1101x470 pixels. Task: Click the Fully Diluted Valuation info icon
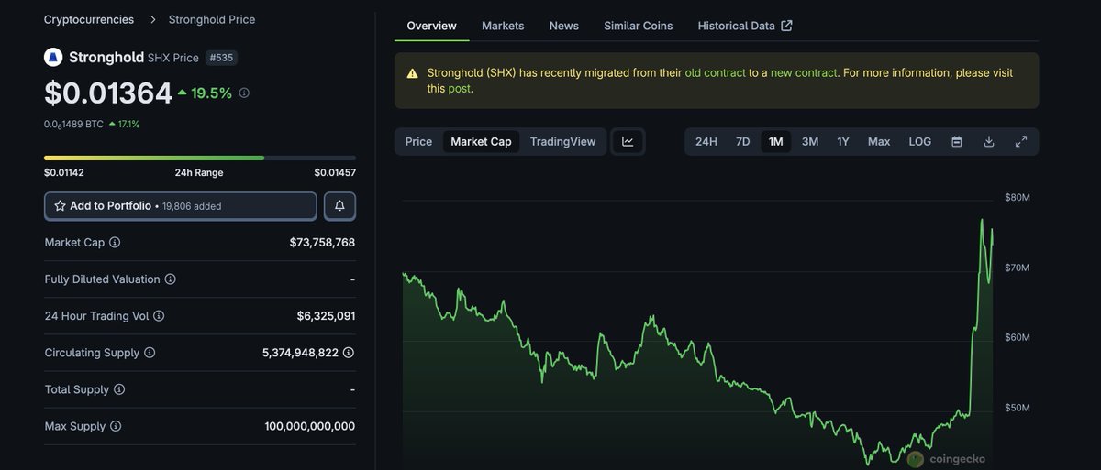tap(170, 279)
